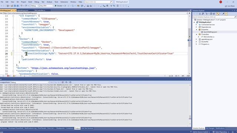The image size is (237, 133).
Task: Switch to the Containers bottom tab
Action: tap(70, 128)
